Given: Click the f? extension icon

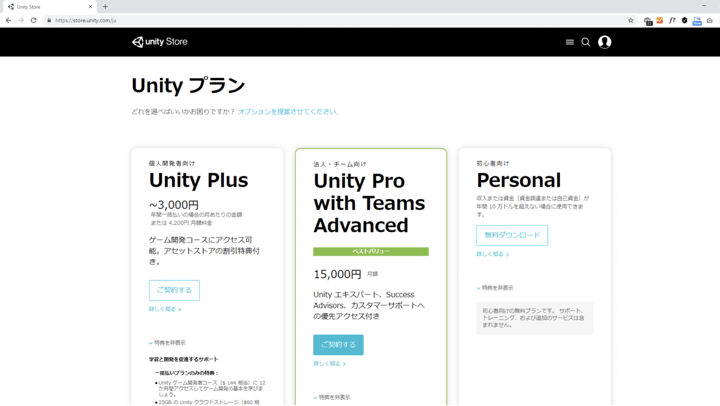Looking at the screenshot, I should click(x=672, y=20).
